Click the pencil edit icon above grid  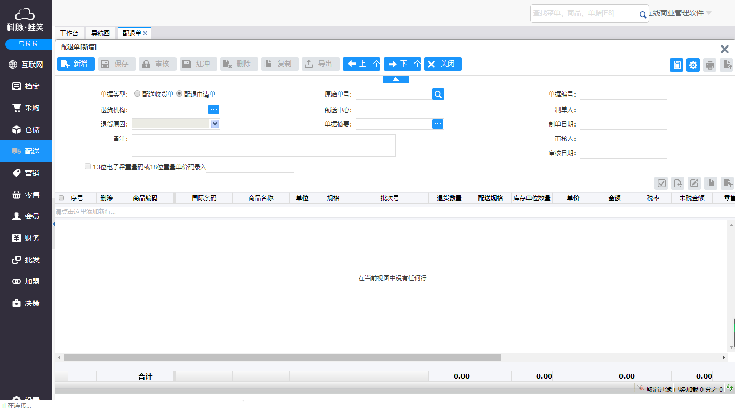pyautogui.click(x=694, y=183)
